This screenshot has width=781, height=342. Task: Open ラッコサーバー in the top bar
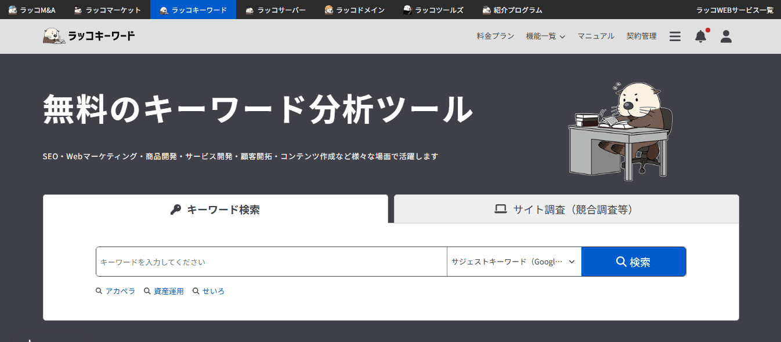276,10
